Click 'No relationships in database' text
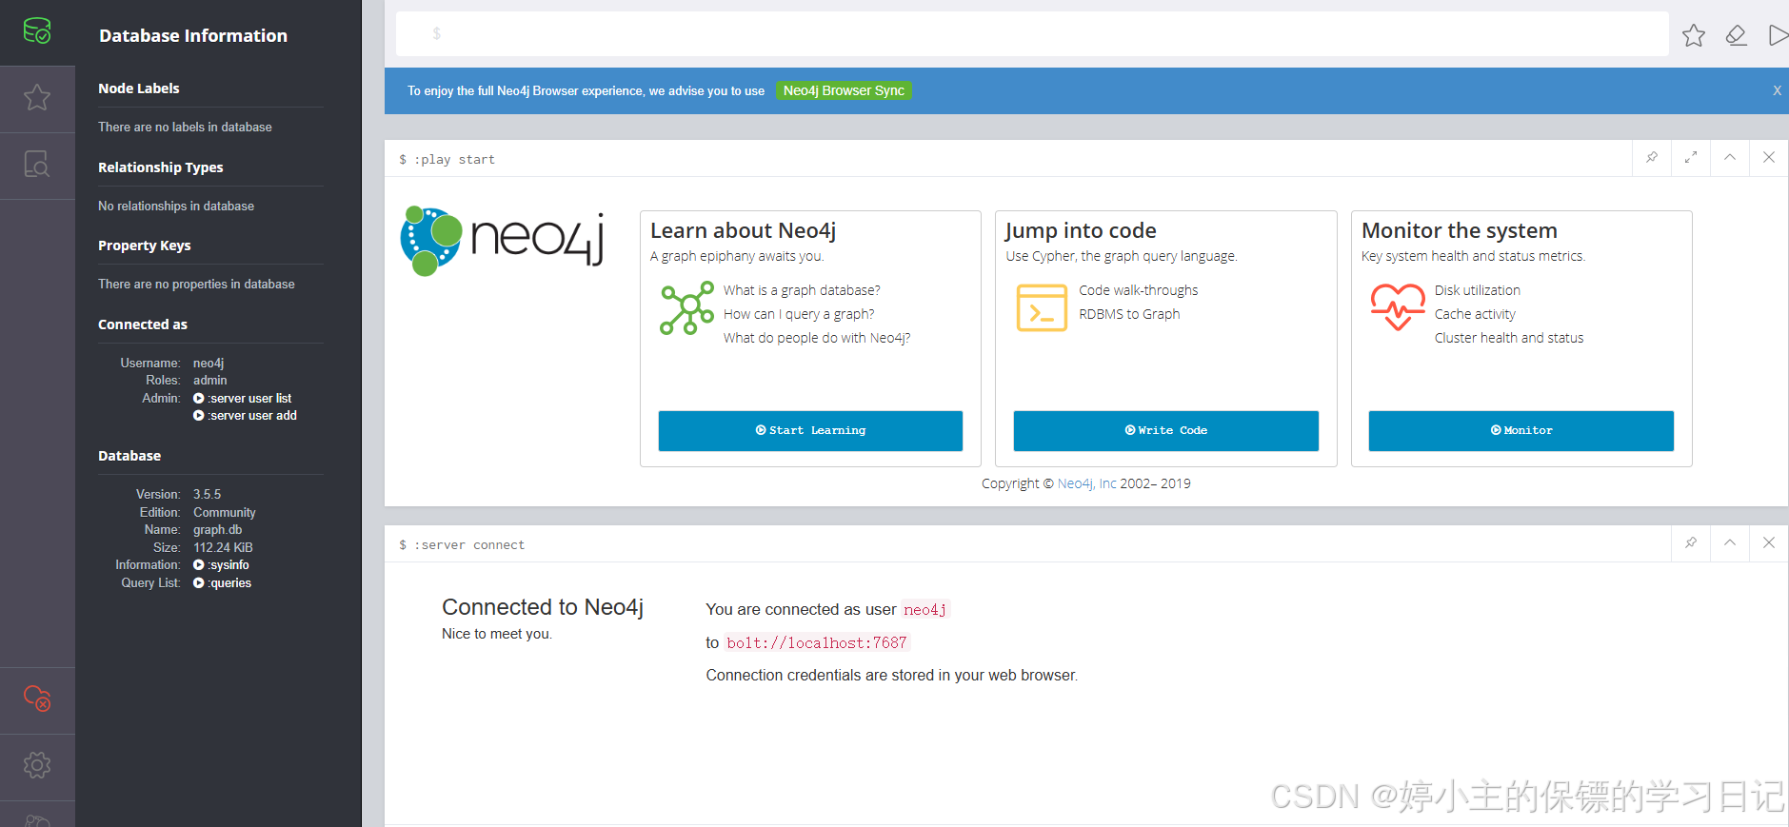The width and height of the screenshot is (1789, 827). [x=176, y=207]
